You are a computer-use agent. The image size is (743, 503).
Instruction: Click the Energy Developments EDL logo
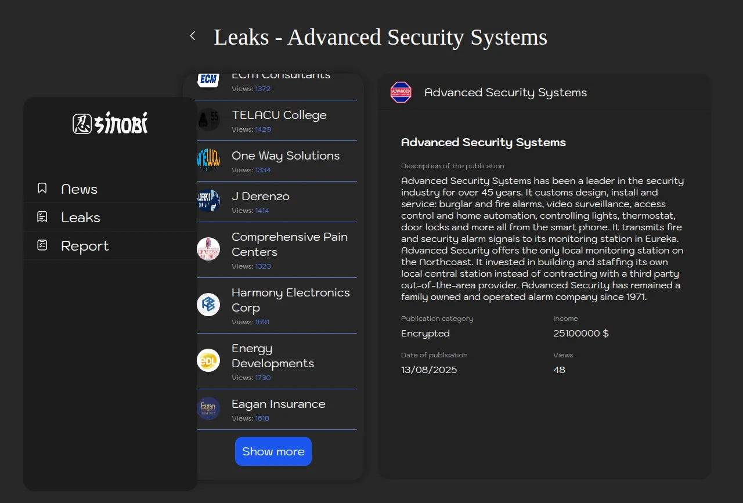[x=208, y=360]
